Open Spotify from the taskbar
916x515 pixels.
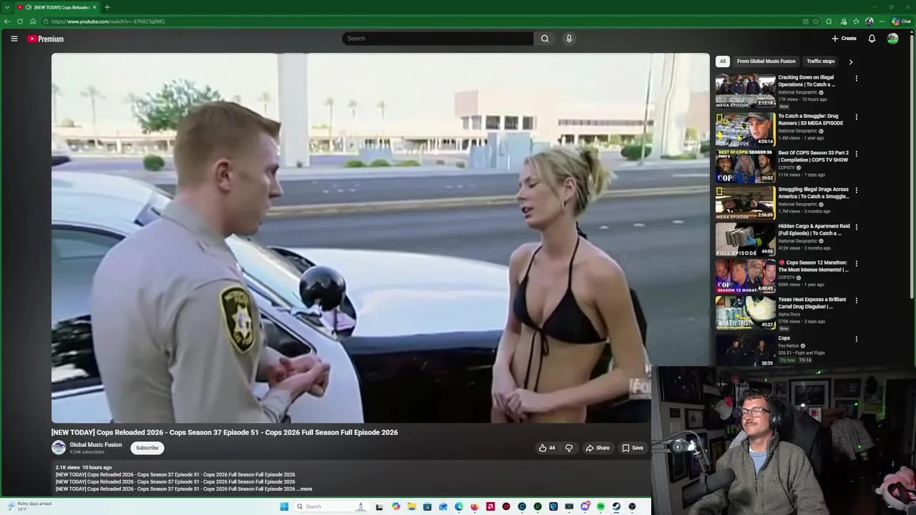coord(600,506)
